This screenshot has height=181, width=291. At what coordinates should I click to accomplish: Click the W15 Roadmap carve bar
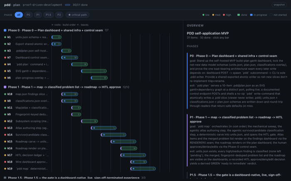pos(123,141)
